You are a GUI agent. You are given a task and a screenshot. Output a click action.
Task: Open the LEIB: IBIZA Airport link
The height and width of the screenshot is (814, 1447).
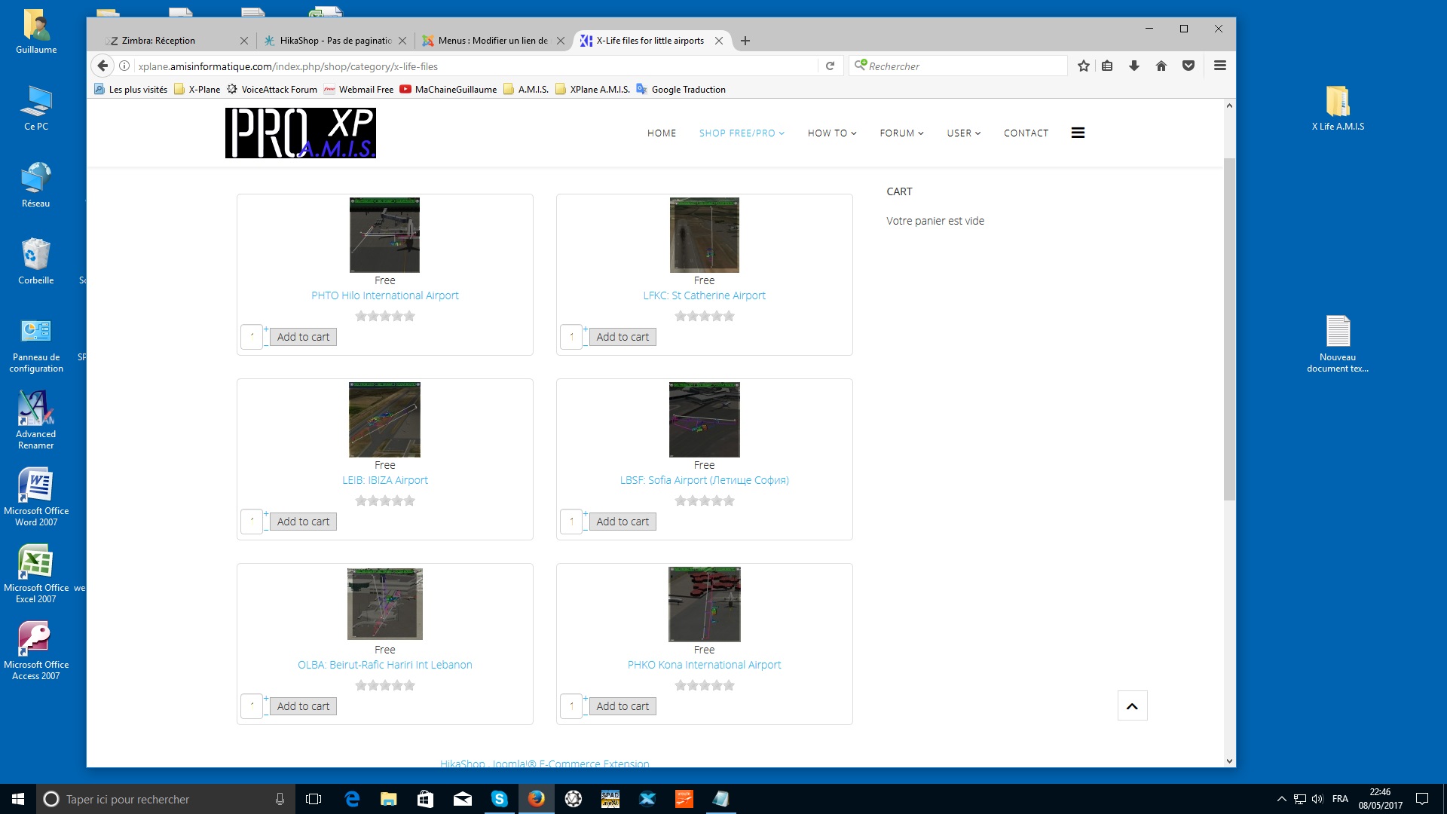point(384,480)
